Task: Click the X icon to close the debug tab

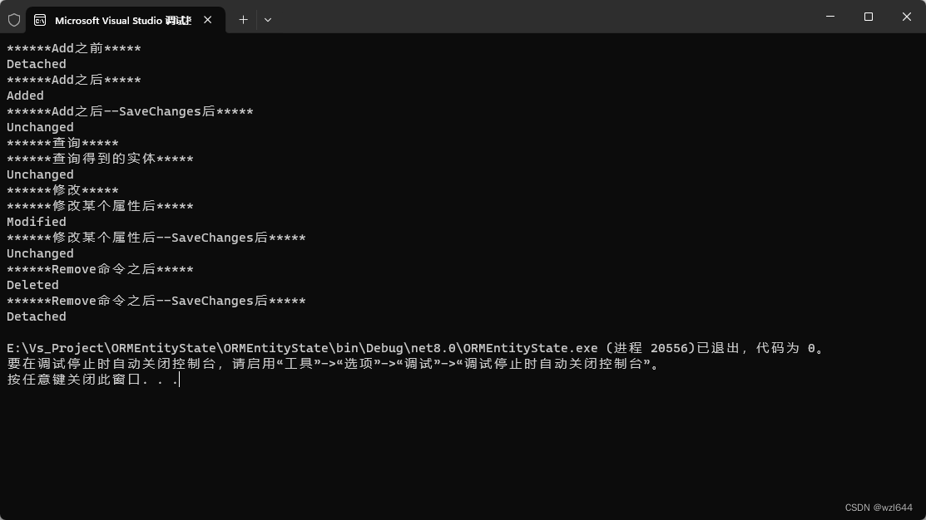Action: 207,19
